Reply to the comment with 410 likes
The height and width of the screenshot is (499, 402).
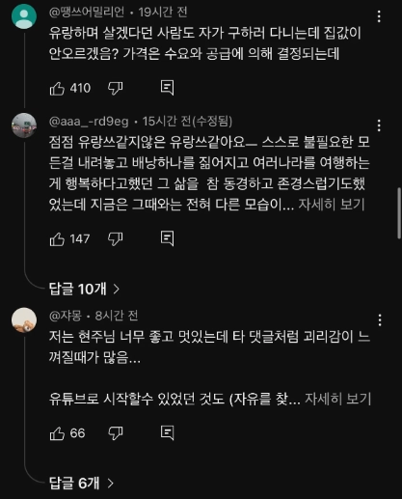click(x=167, y=88)
